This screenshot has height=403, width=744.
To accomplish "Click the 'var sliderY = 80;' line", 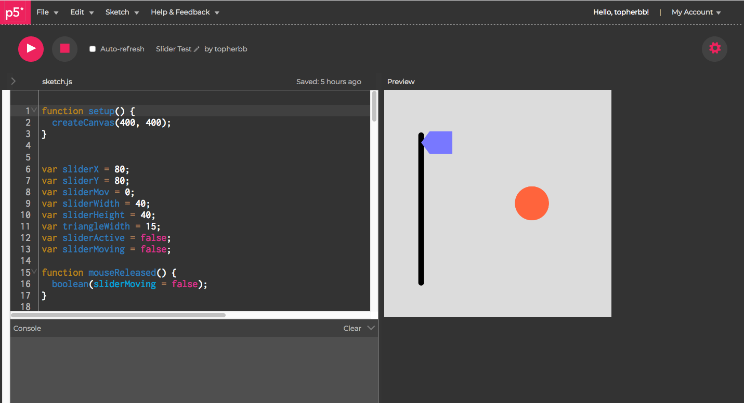I will pyautogui.click(x=85, y=181).
